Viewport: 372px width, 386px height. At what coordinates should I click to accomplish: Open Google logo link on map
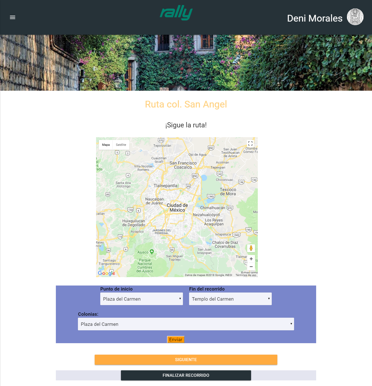[106, 273]
